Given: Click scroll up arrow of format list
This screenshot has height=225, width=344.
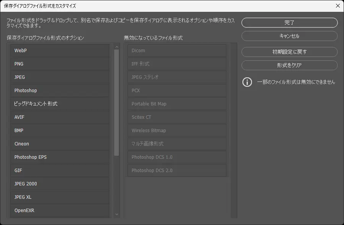Looking at the screenshot, I should [x=117, y=47].
